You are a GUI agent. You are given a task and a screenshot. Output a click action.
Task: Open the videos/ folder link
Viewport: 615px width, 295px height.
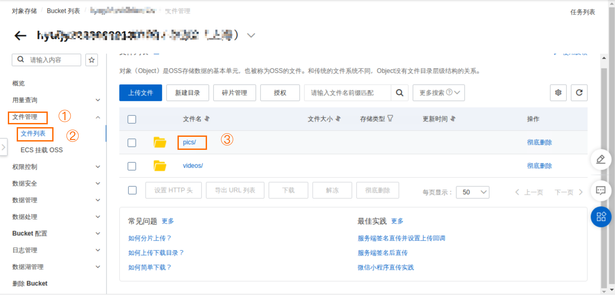[x=193, y=166]
